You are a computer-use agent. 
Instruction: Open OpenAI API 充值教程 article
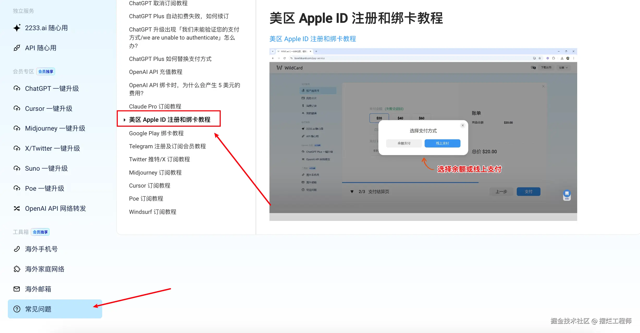tap(156, 72)
